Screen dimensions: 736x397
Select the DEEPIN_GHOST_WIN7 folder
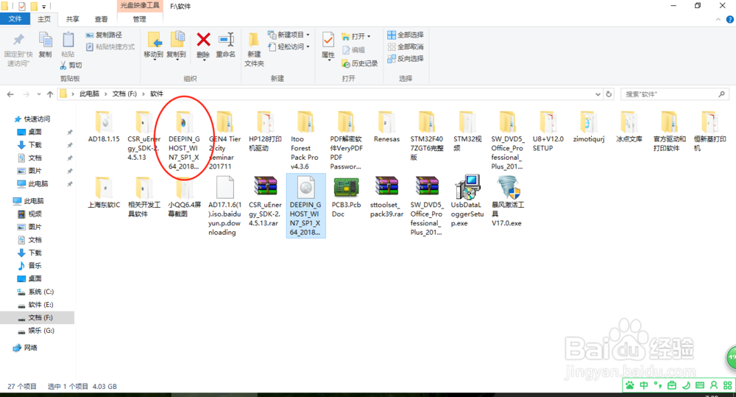point(184,140)
